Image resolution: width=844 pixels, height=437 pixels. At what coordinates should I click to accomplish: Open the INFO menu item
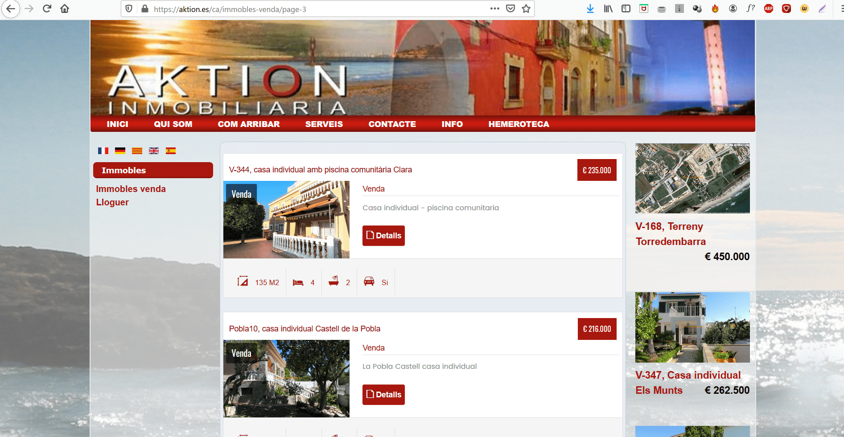[452, 124]
